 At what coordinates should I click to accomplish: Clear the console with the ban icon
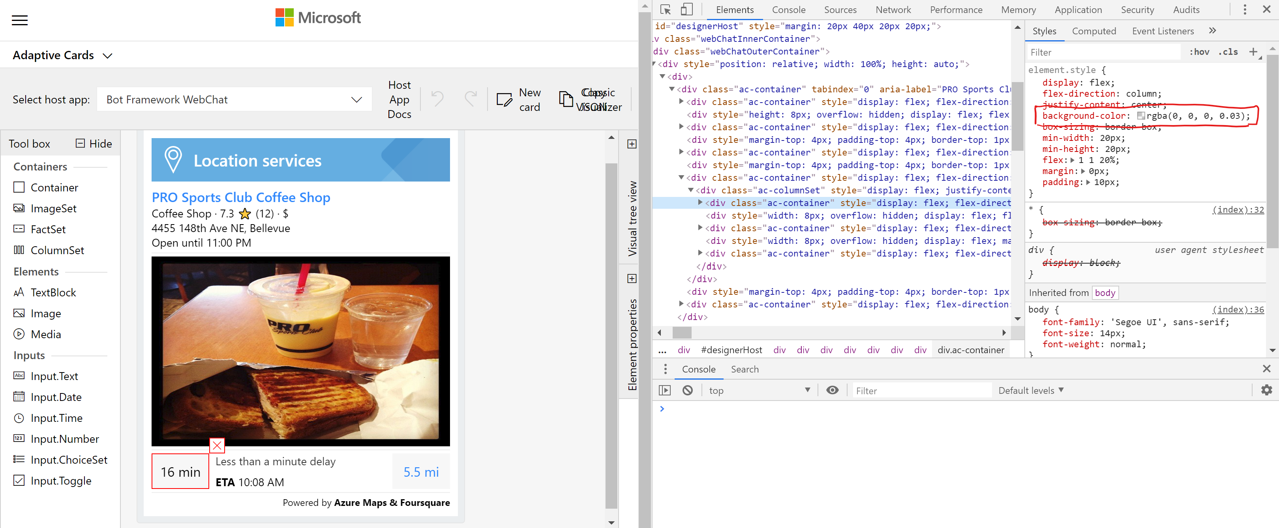click(687, 390)
